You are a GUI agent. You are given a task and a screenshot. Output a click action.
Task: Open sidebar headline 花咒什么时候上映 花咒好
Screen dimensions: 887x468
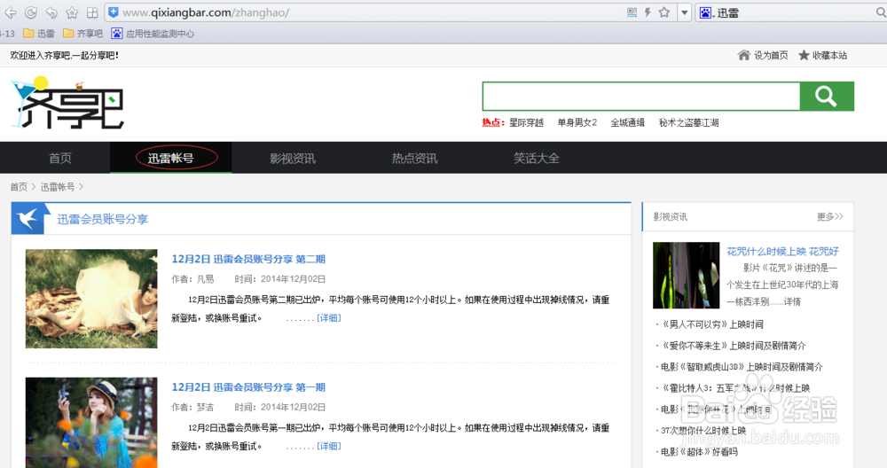[783, 252]
